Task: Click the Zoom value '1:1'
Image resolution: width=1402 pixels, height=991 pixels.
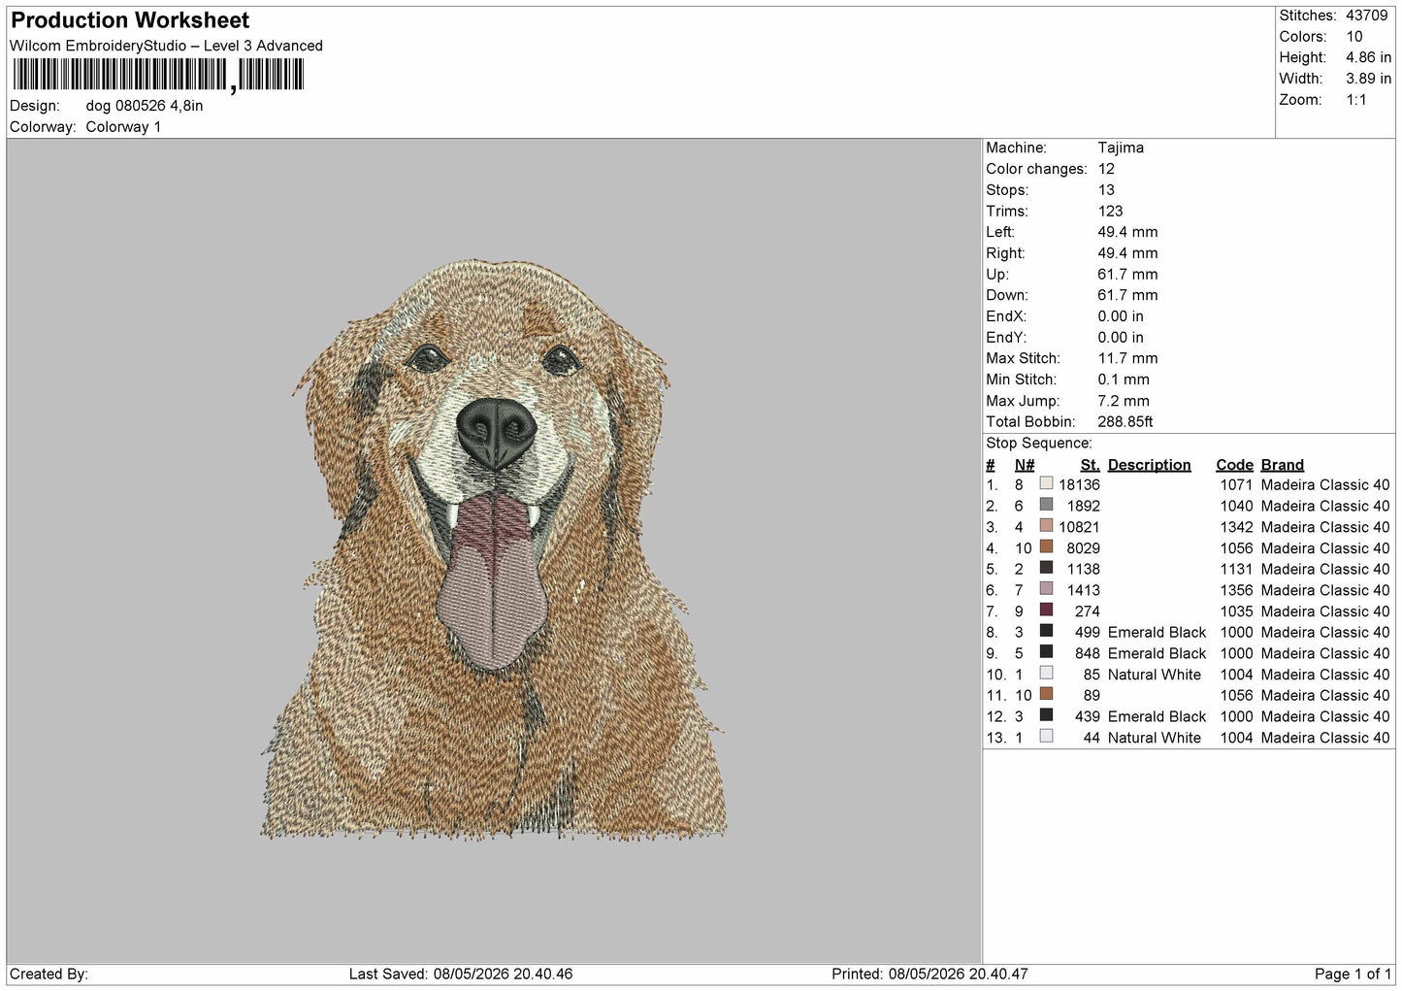Action: (x=1355, y=100)
